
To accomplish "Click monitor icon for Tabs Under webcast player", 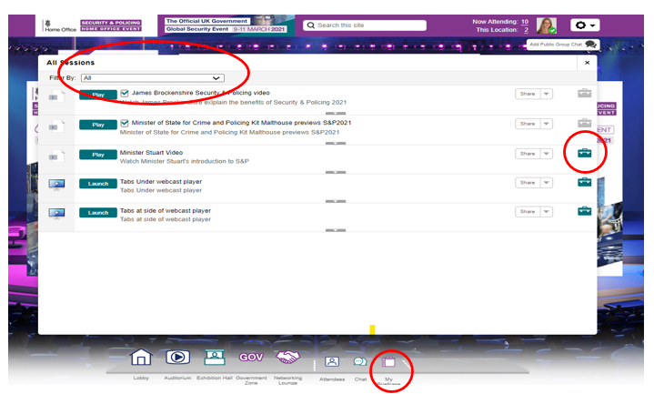I will click(56, 185).
